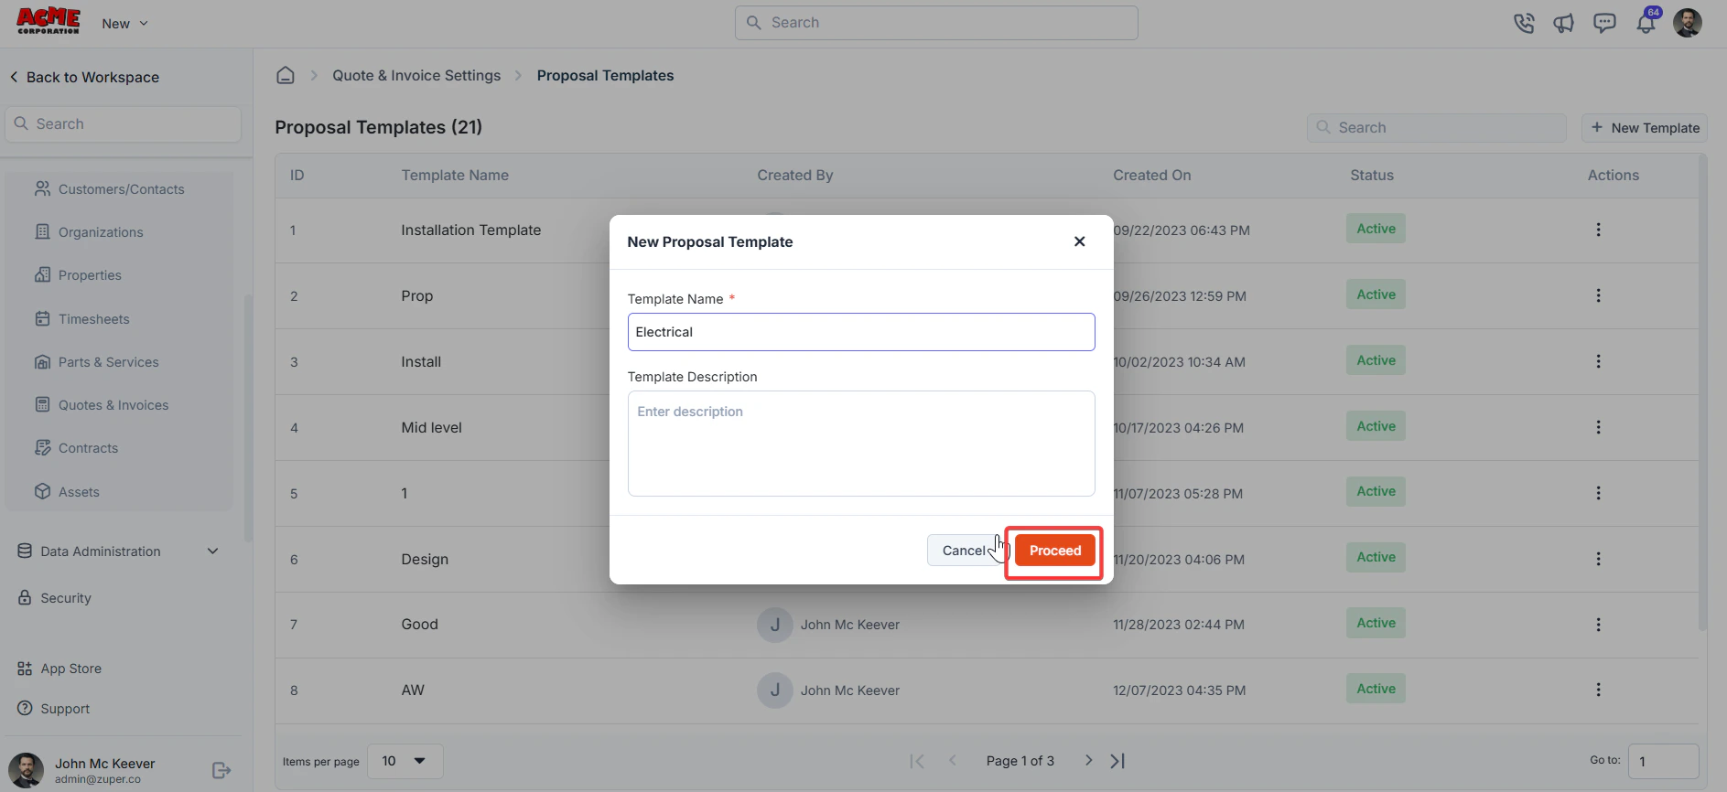Click the Created By column header

tap(794, 176)
